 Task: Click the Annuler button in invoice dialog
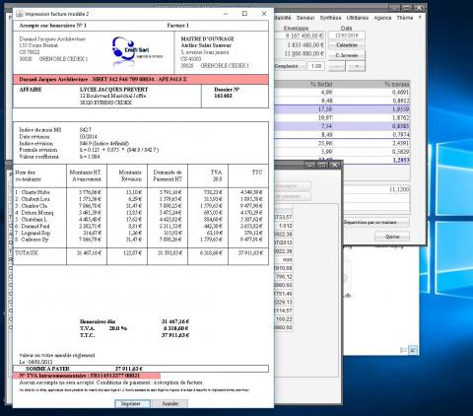tap(170, 403)
